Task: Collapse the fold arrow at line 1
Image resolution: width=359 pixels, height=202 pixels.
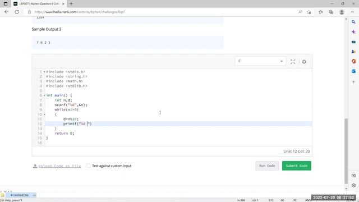Action: (x=44, y=72)
